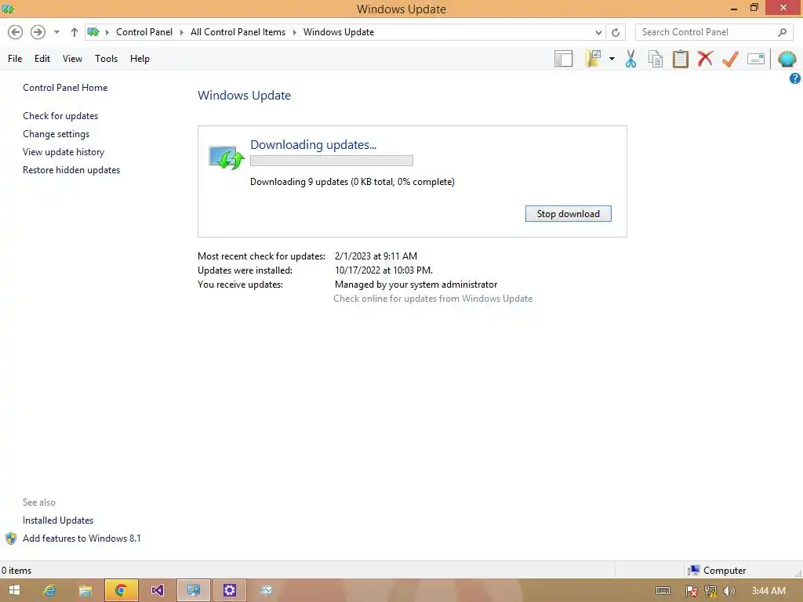This screenshot has width=803, height=602.
Task: Click the window title bar system icon
Action: 8,9
